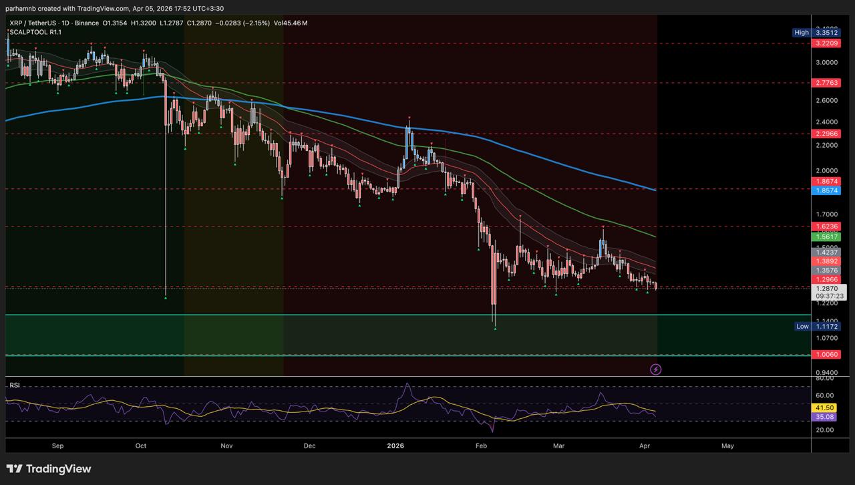Select the SCALPTOOL R1.1 indicator legend
This screenshot has height=485, width=855.
(x=35, y=32)
